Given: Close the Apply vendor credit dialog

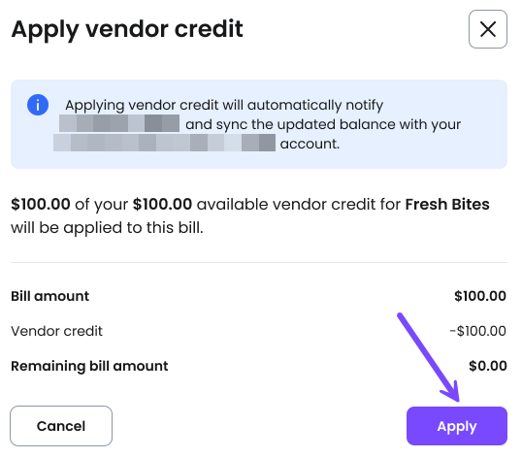Looking at the screenshot, I should (488, 29).
